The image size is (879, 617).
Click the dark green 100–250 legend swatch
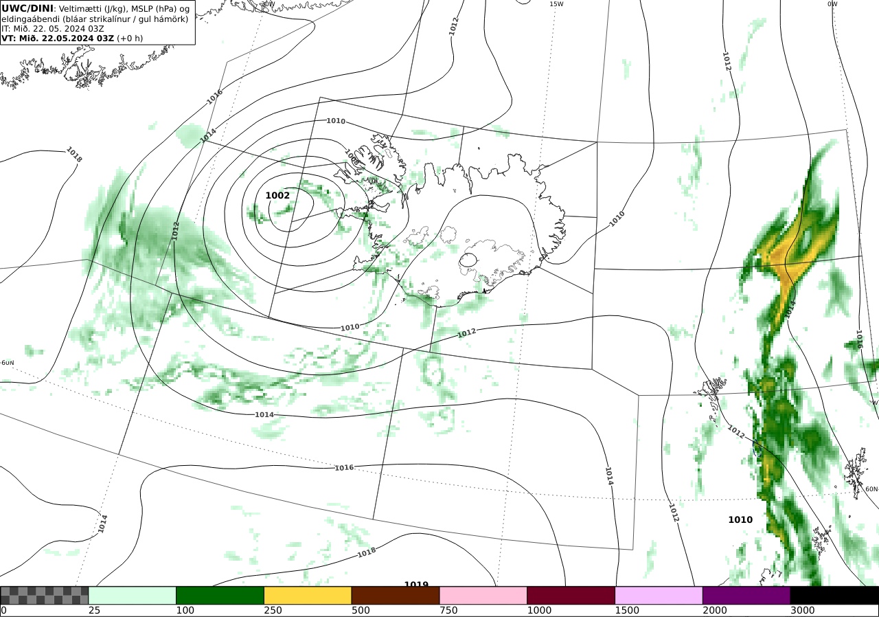pyautogui.click(x=220, y=595)
